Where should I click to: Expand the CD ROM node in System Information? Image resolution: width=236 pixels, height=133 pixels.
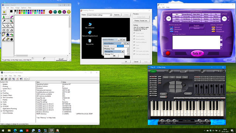(x=1, y=106)
